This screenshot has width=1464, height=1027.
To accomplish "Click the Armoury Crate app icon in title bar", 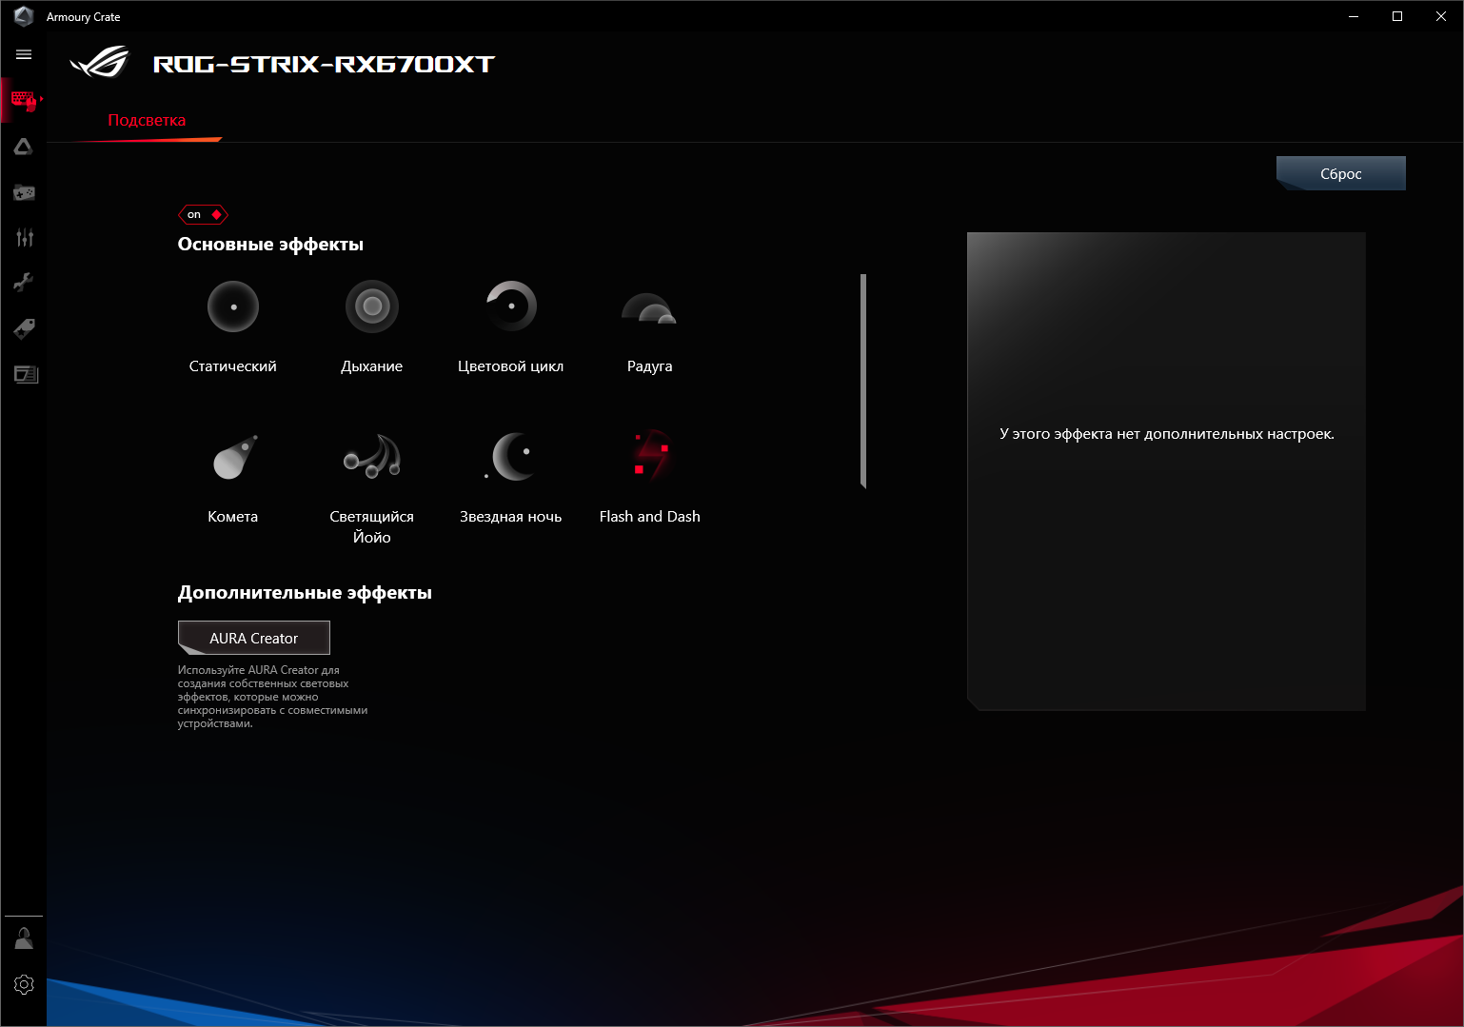I will [x=24, y=16].
